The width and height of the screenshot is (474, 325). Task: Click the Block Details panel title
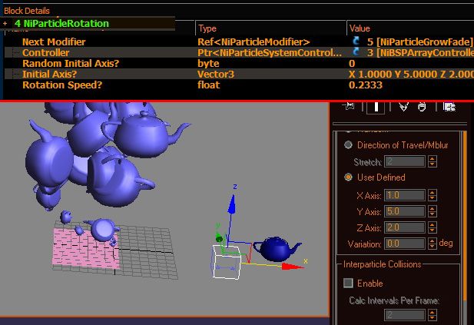(x=27, y=11)
